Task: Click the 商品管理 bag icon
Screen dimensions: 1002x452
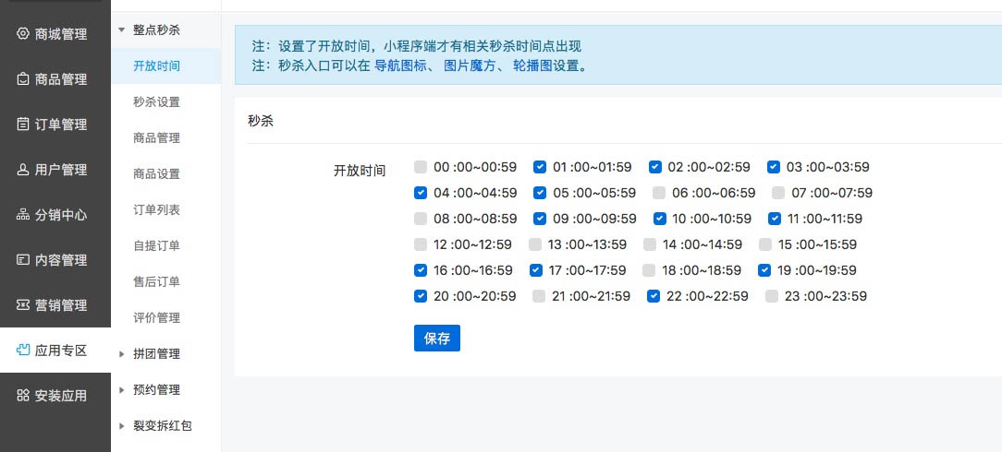Action: point(23,79)
